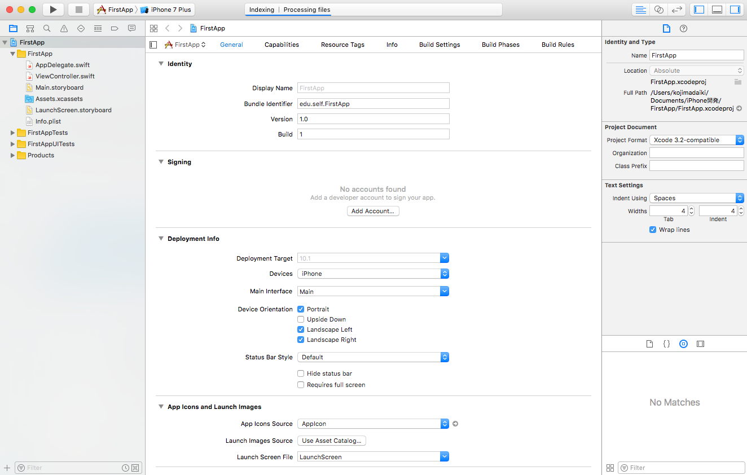747x475 pixels.
Task: Open the Info tab
Action: [x=392, y=45]
